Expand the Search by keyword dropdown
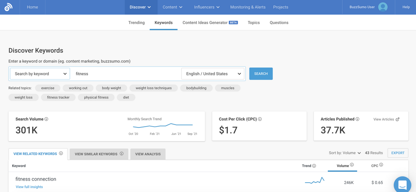The width and height of the screenshot is (416, 192). click(40, 74)
